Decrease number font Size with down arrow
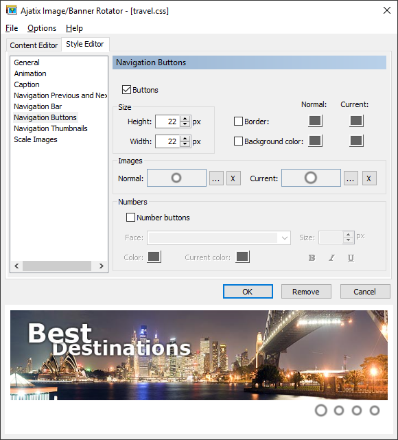398x440 pixels. pos(349,240)
